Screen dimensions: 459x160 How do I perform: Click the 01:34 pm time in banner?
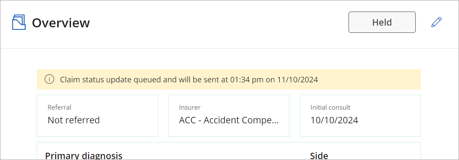click(246, 79)
